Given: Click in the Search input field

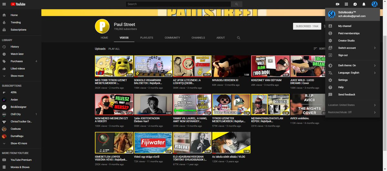Looking at the screenshot, I should click(x=179, y=4).
